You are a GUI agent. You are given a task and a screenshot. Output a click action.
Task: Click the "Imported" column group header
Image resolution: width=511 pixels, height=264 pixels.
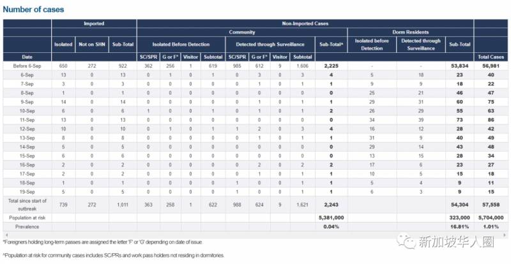pyautogui.click(x=94, y=24)
